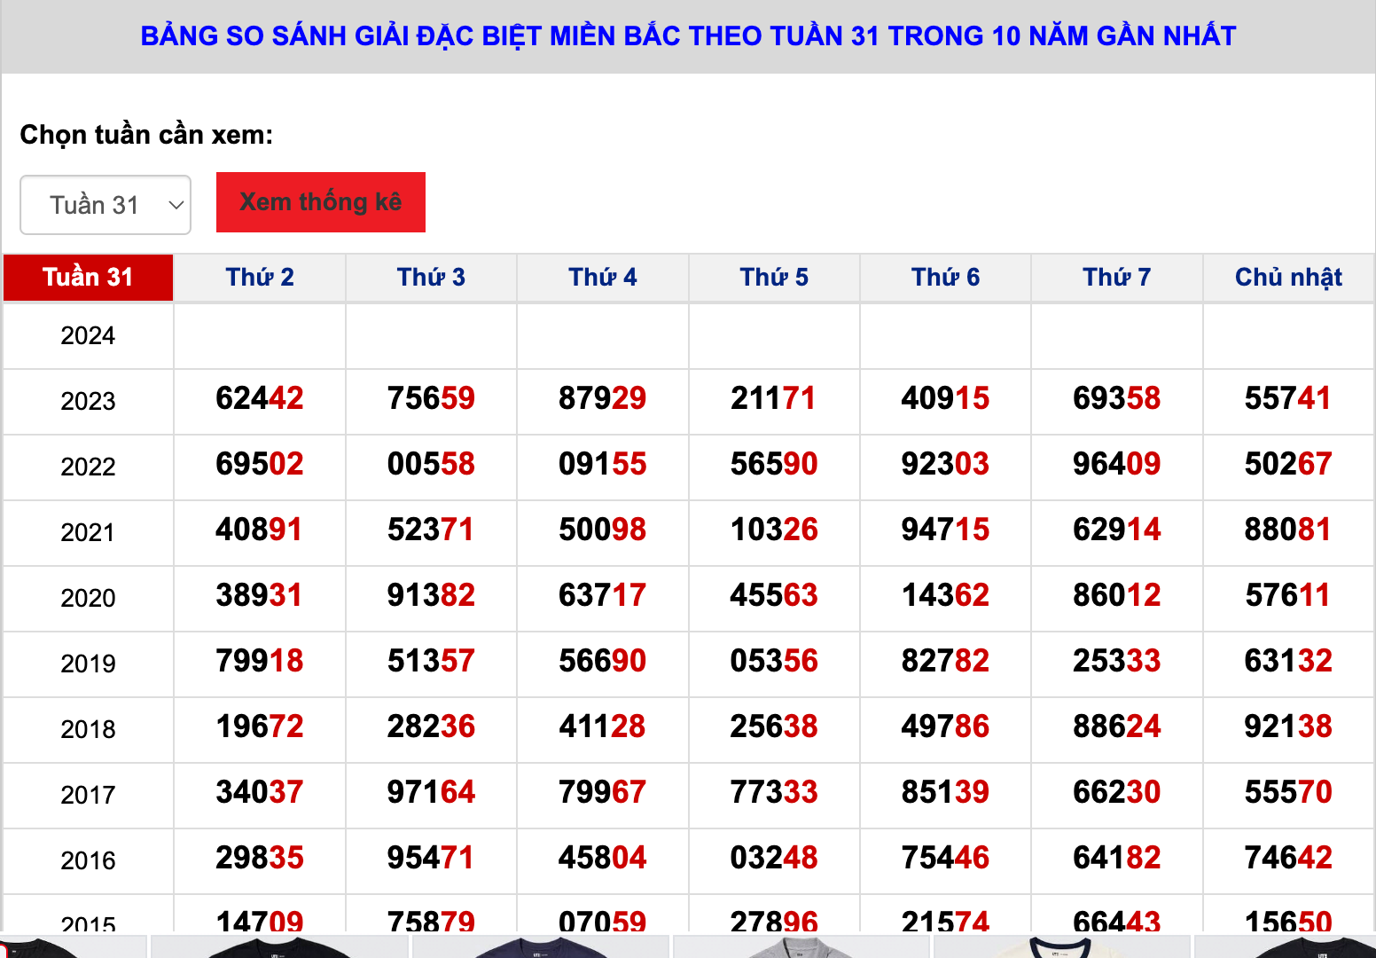Image resolution: width=1376 pixels, height=958 pixels.
Task: Click result 86012 in the 2020 row
Action: 1117,595
